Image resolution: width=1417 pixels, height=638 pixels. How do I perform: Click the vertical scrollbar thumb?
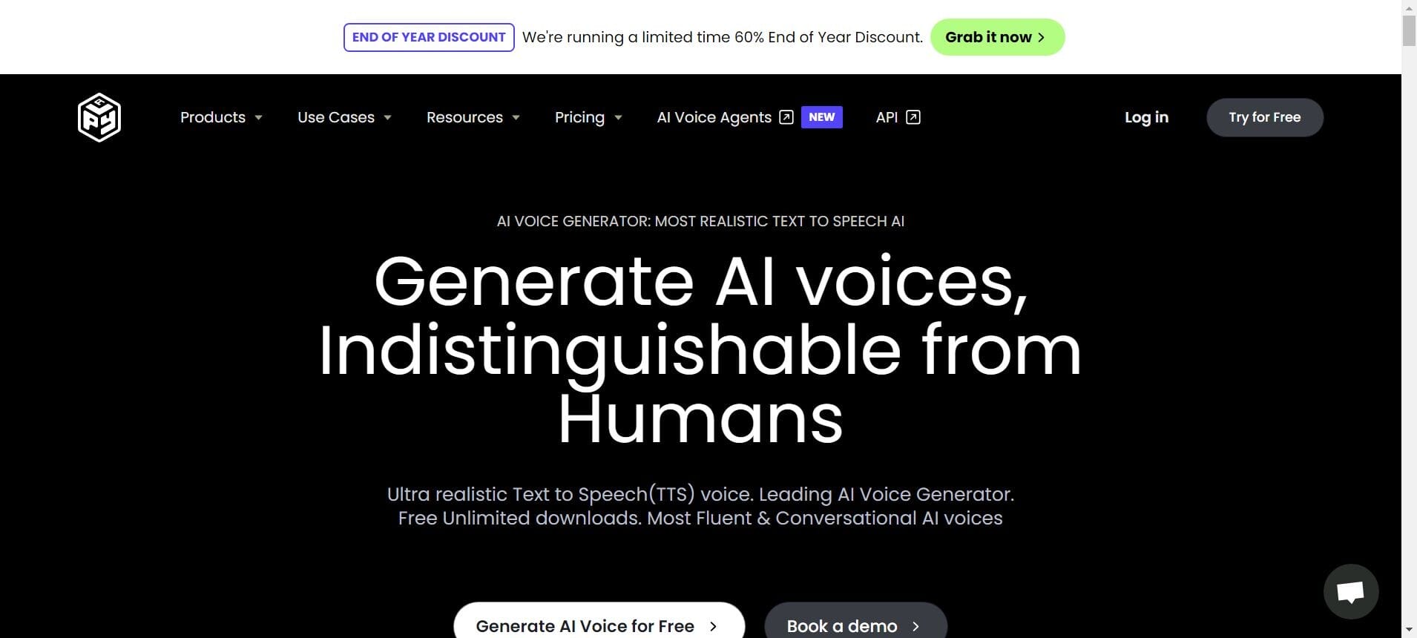(1409, 31)
